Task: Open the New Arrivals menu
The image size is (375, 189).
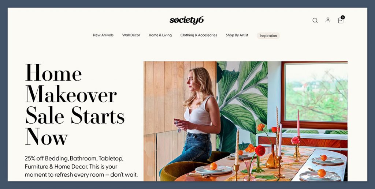Action: click(103, 35)
